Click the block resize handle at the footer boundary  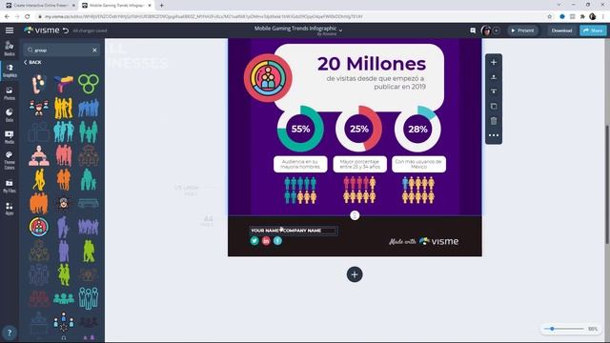[355, 215]
